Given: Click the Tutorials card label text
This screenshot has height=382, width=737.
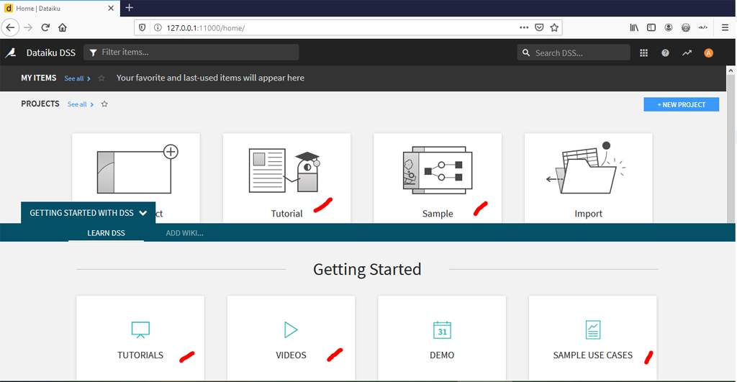Looking at the screenshot, I should [x=140, y=355].
